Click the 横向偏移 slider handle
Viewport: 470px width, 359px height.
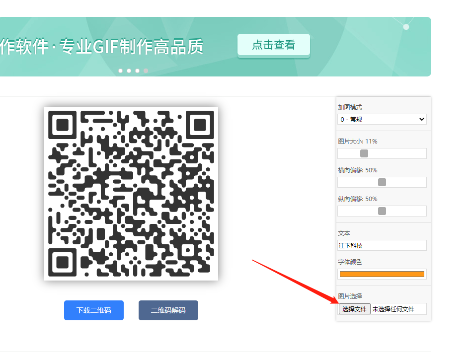tap(382, 182)
